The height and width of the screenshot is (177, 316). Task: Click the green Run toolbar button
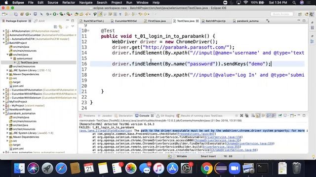pyautogui.click(x=54, y=14)
